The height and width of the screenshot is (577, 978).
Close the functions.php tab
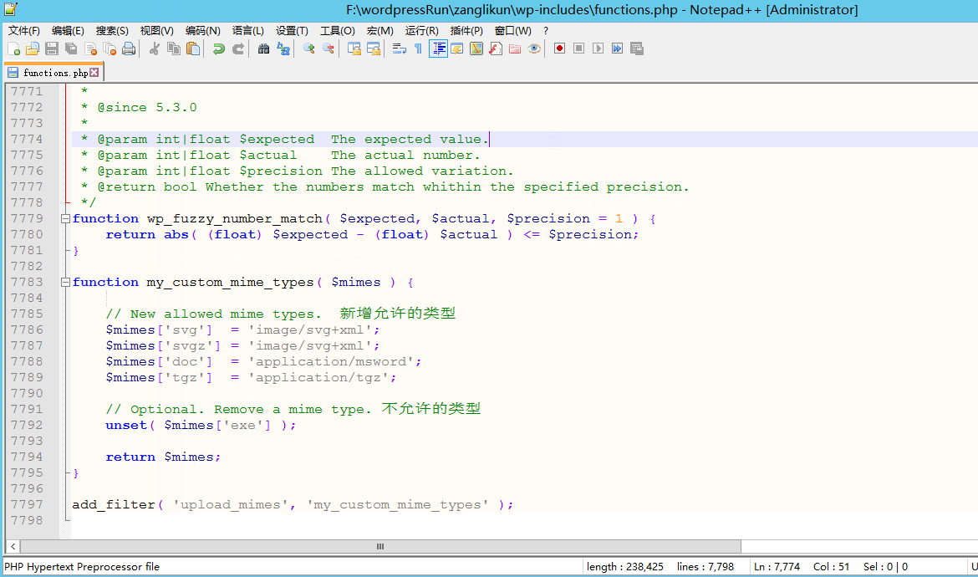tap(94, 73)
